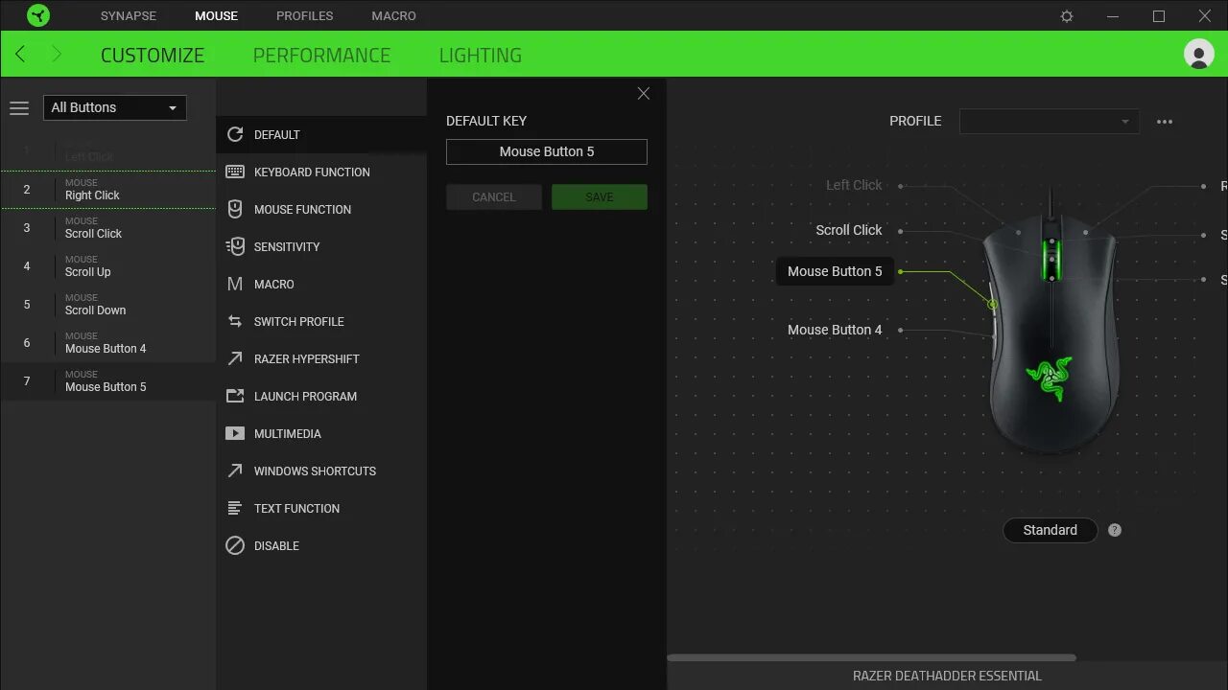Switch to the MOUSE tab
1228x690 pixels.
[216, 16]
